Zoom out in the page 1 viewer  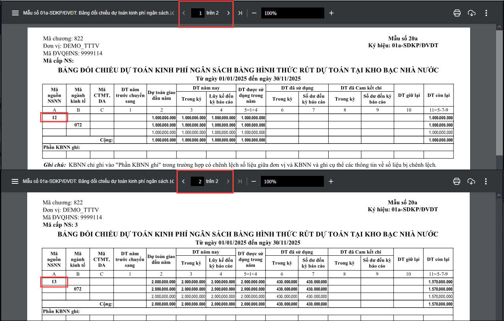coord(254,13)
